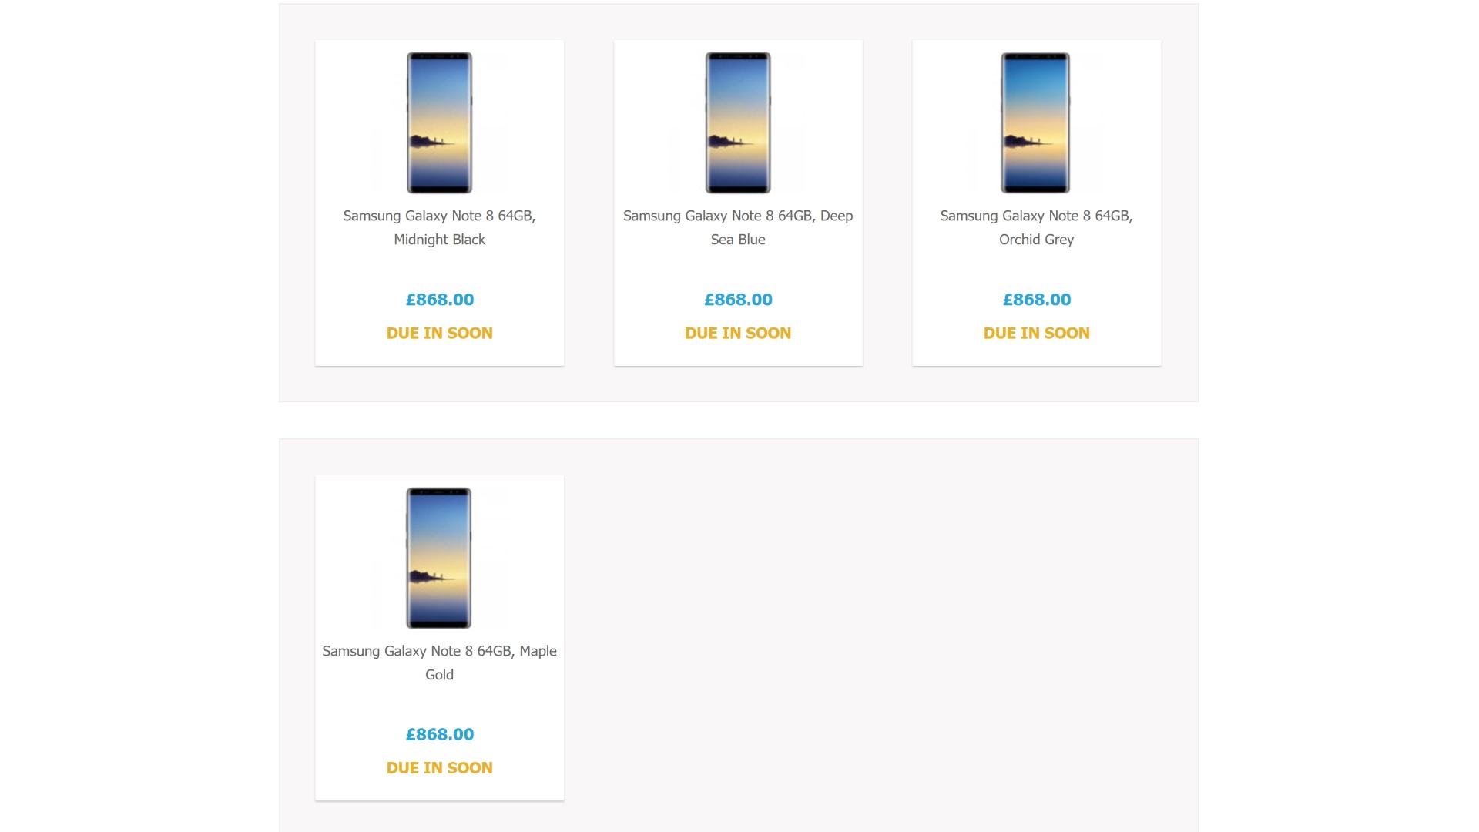Open the Samsung Galaxy Note 8 Maple Gold title
1479x832 pixels.
pos(439,663)
